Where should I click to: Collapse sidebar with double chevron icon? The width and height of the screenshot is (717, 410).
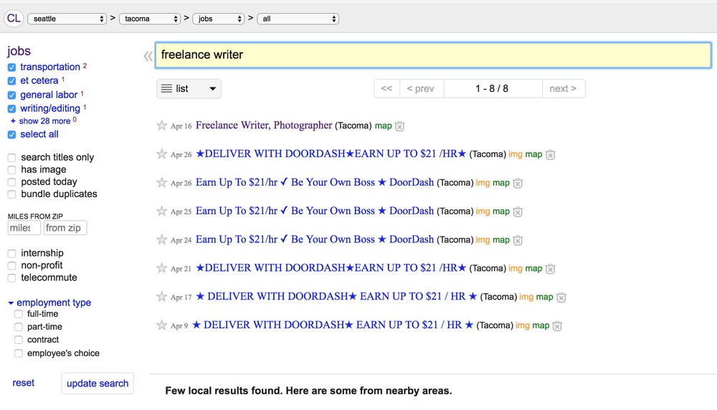(148, 56)
